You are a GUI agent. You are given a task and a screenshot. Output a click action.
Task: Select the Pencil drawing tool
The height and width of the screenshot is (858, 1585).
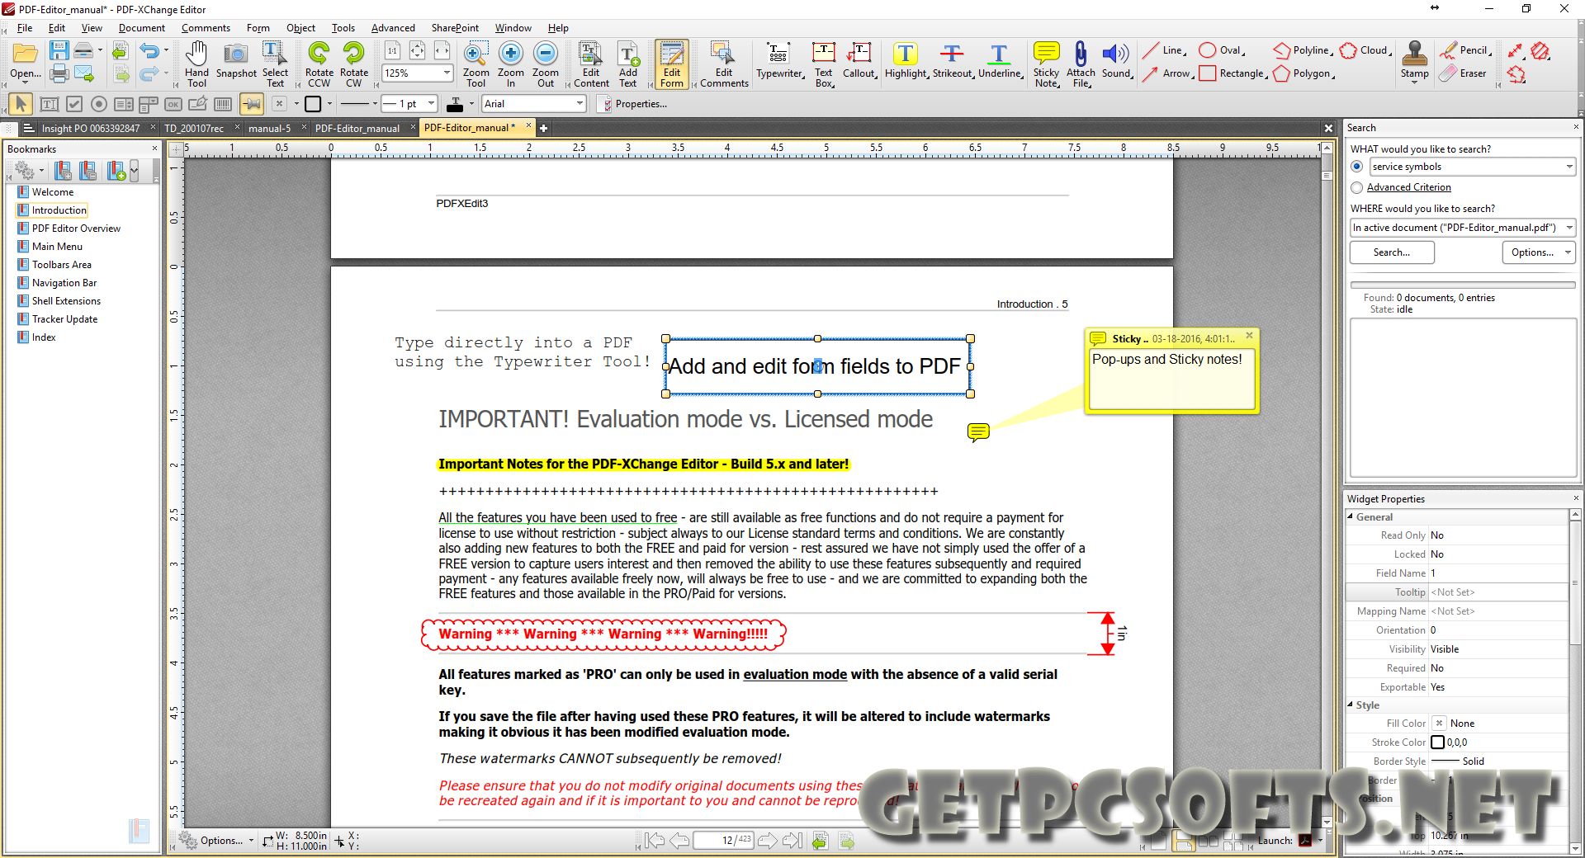click(x=1465, y=50)
